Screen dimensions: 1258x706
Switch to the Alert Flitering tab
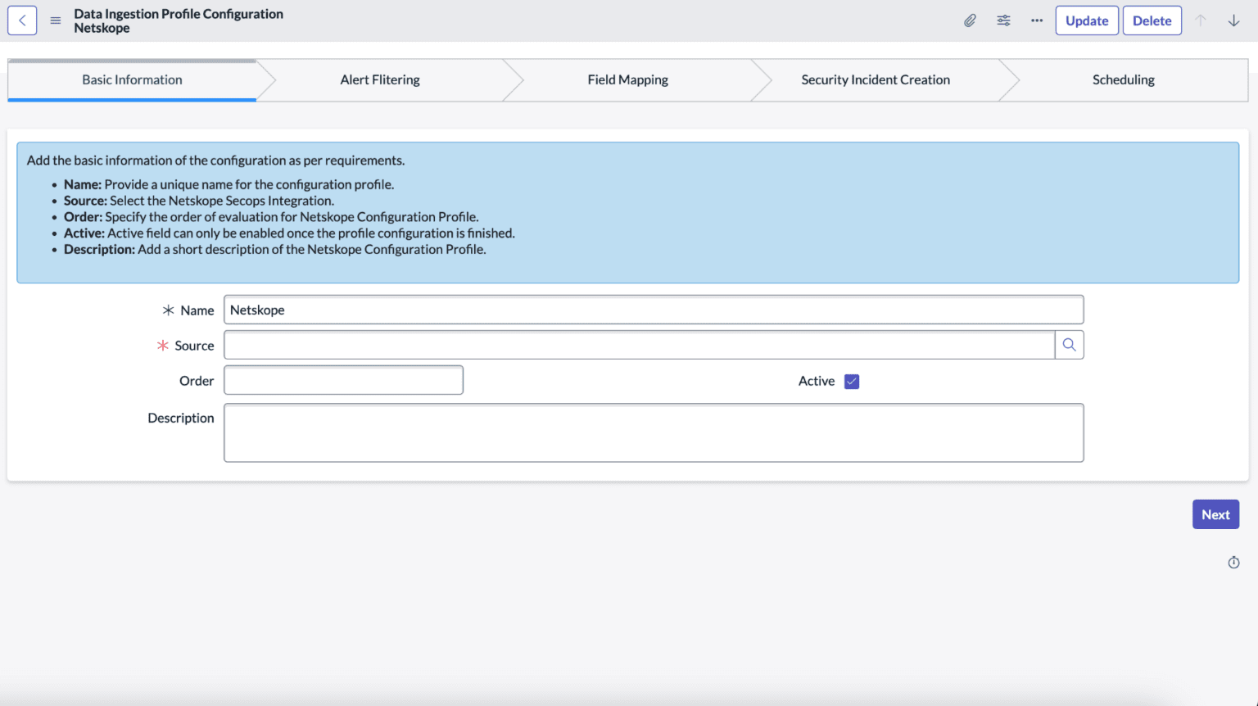point(379,79)
